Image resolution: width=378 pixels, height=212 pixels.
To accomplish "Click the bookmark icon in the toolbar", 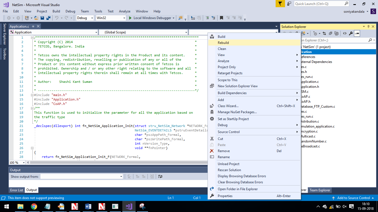I will point(221,18).
